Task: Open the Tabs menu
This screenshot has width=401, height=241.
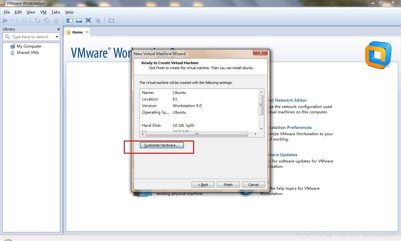Action: 56,12
